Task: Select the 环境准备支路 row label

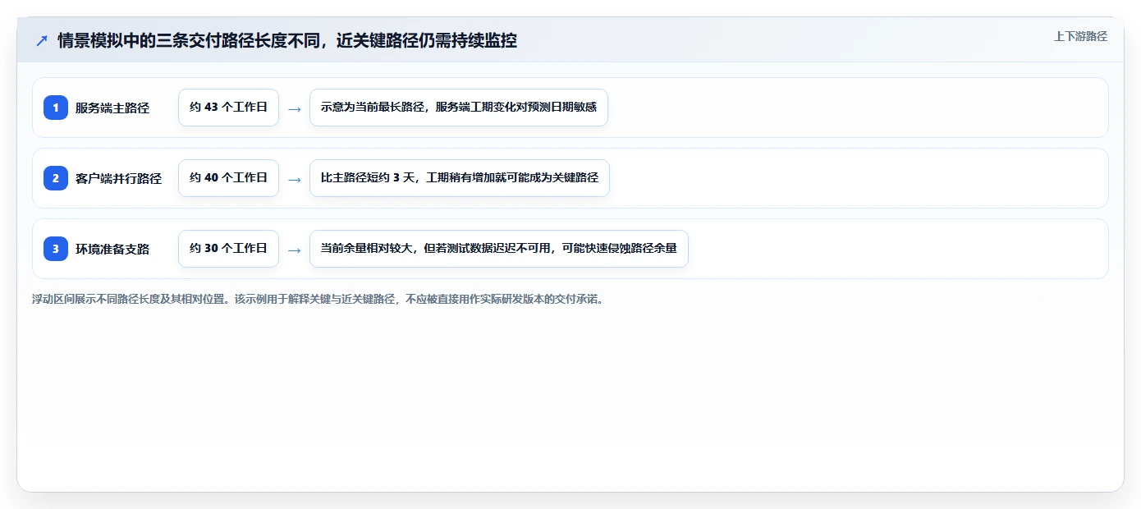Action: [x=112, y=249]
